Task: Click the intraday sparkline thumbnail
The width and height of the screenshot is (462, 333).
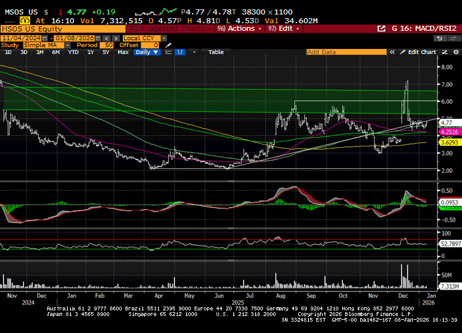Action: [156, 12]
